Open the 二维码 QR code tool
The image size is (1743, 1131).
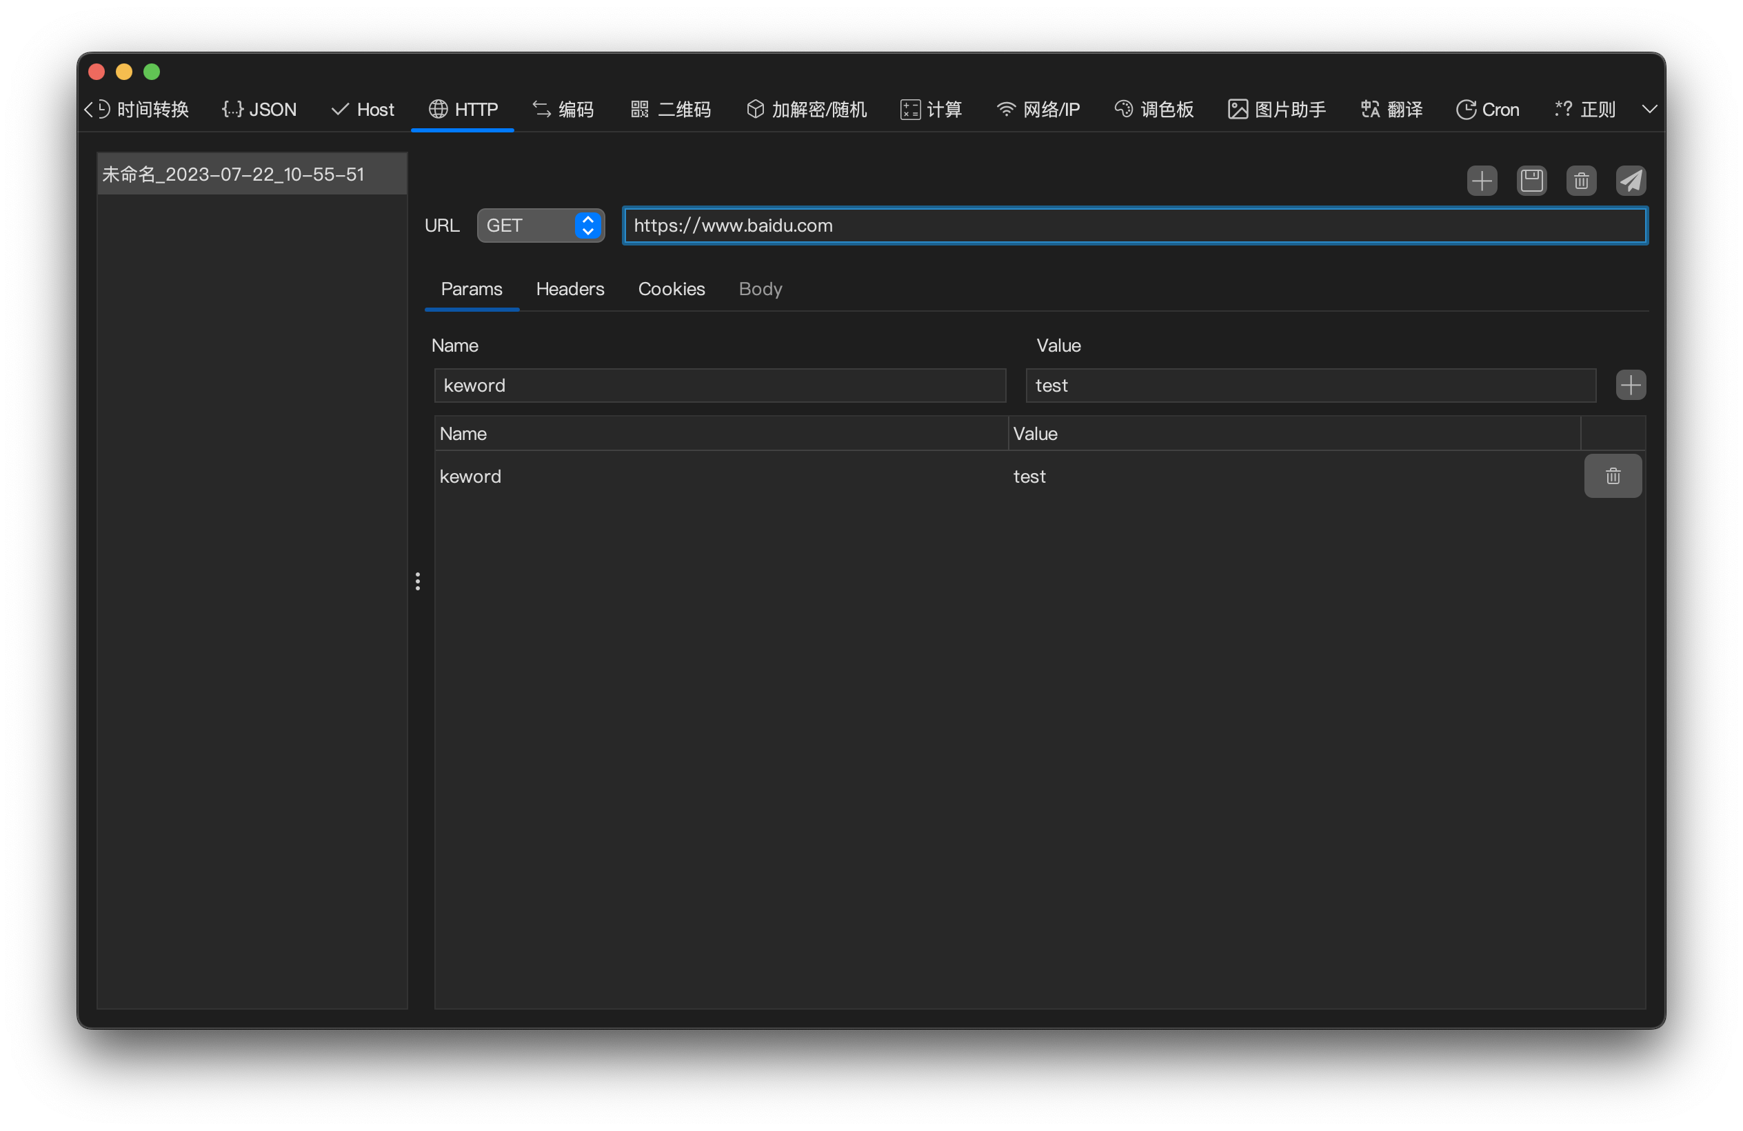(x=670, y=110)
